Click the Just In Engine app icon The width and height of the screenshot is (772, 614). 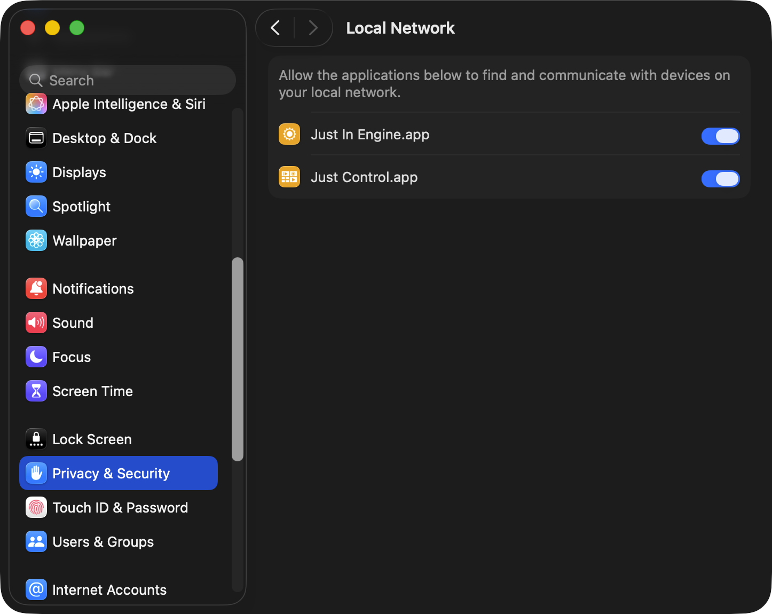tap(289, 134)
